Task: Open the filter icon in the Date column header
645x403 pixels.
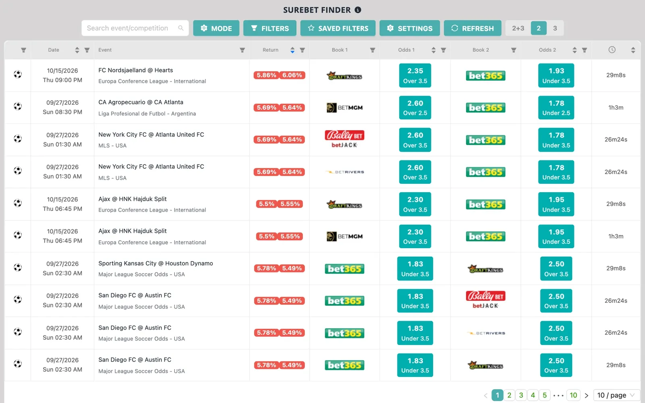Action: coord(87,50)
